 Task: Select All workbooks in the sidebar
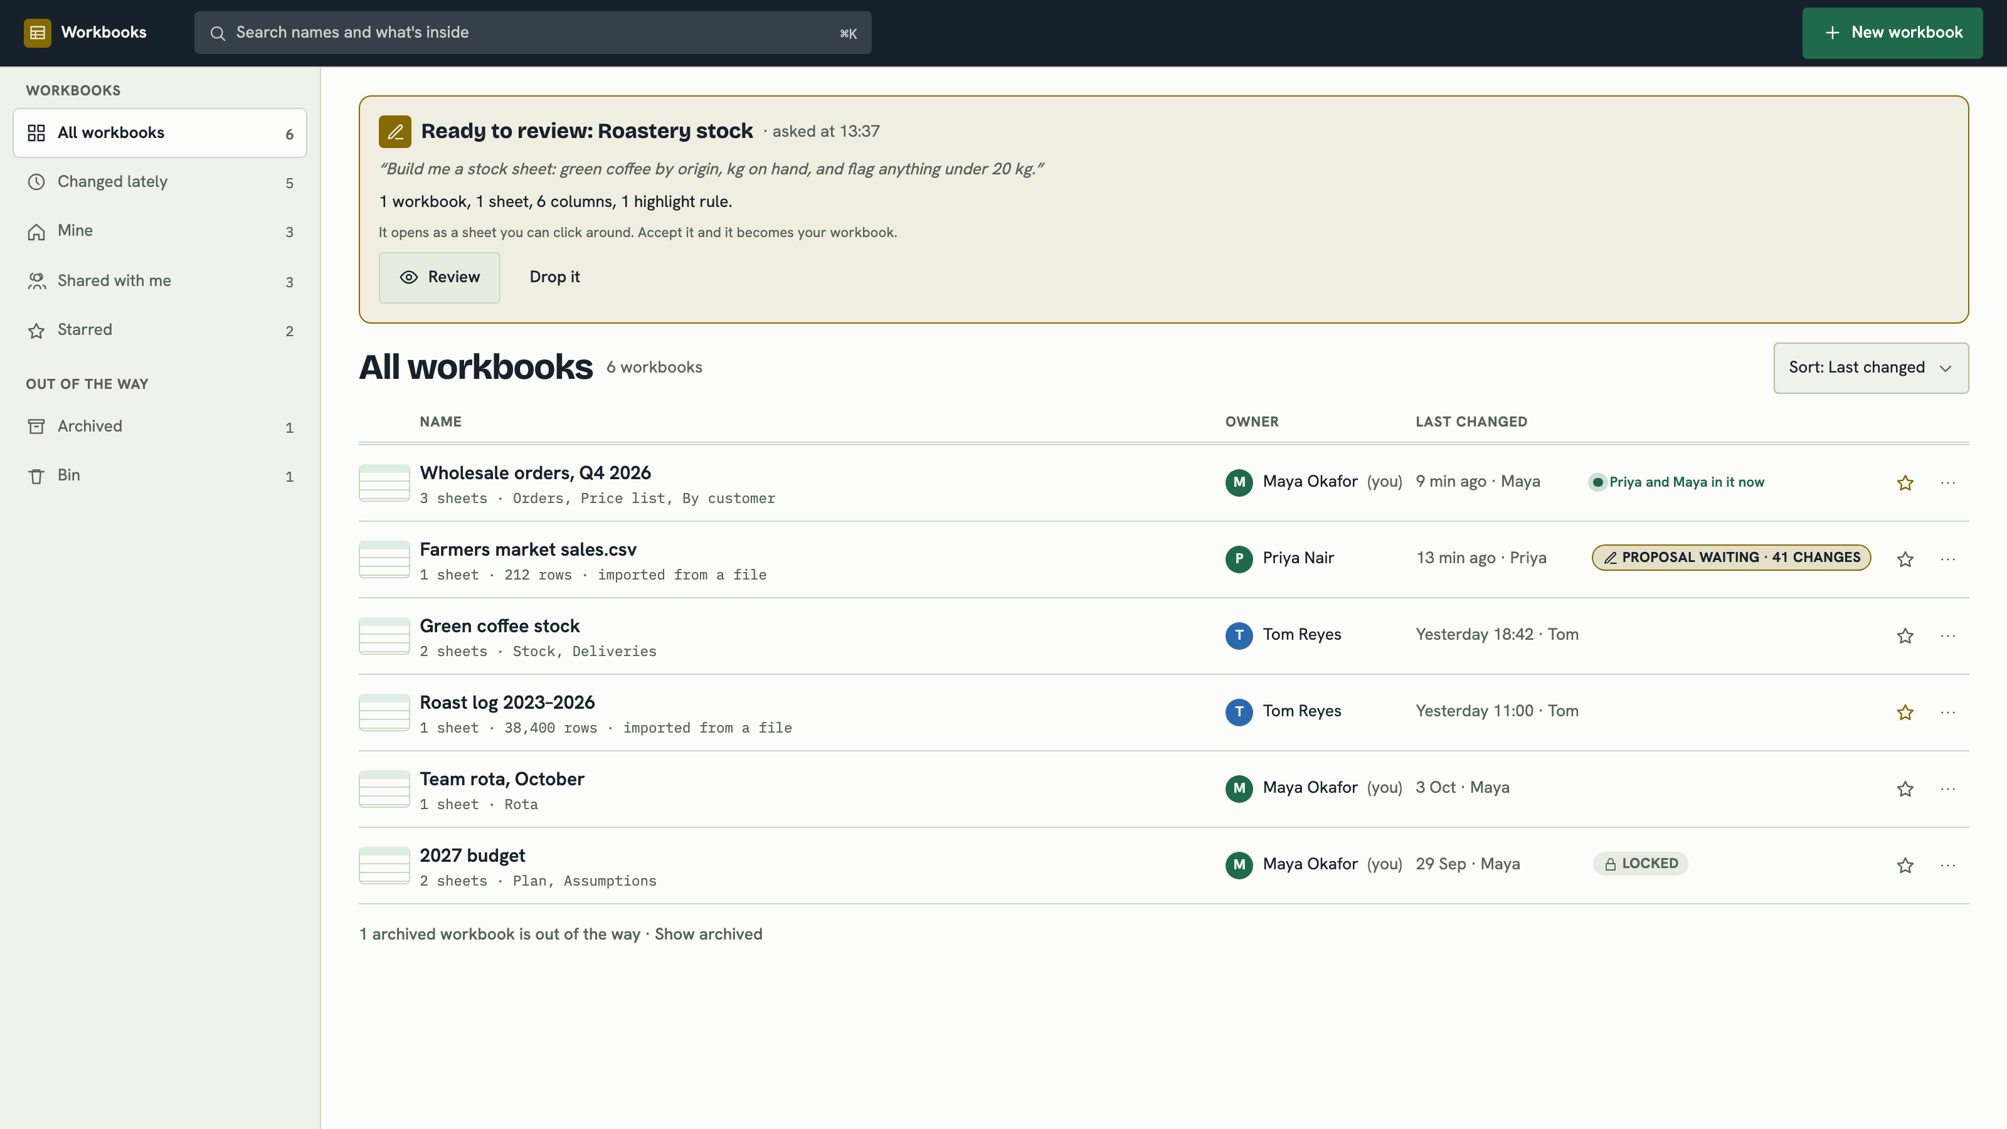[160, 133]
